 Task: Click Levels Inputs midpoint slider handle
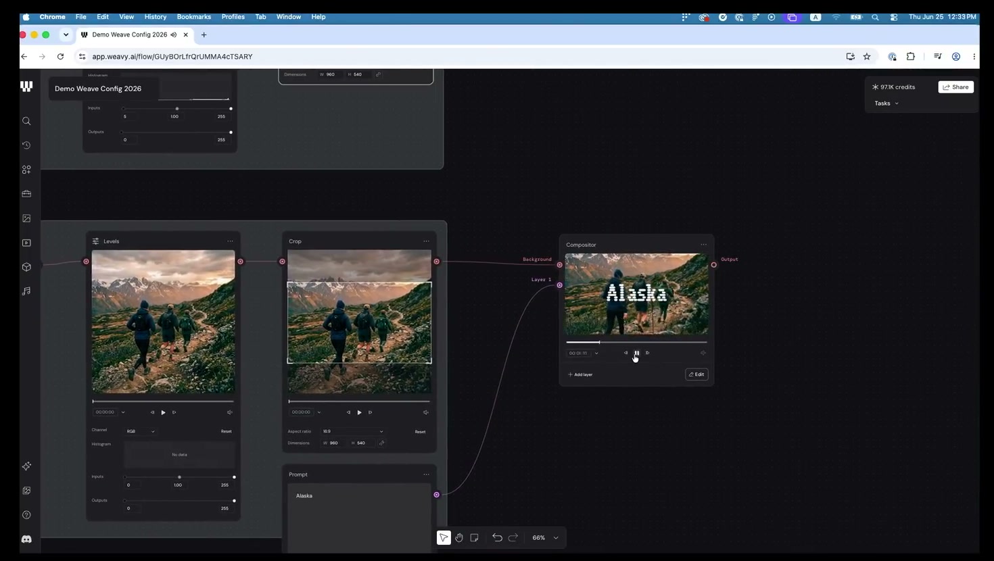[x=179, y=477]
